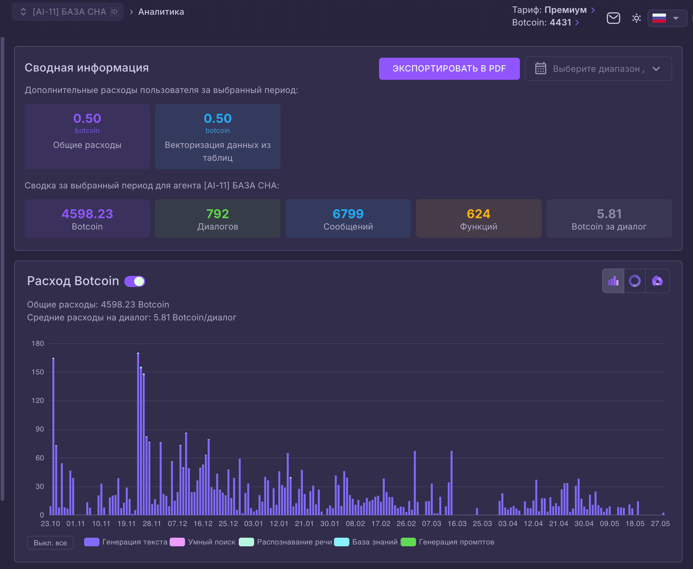The image size is (693, 569).
Task: Click the Аналитика breadcrumb
Action: pyautogui.click(x=161, y=12)
